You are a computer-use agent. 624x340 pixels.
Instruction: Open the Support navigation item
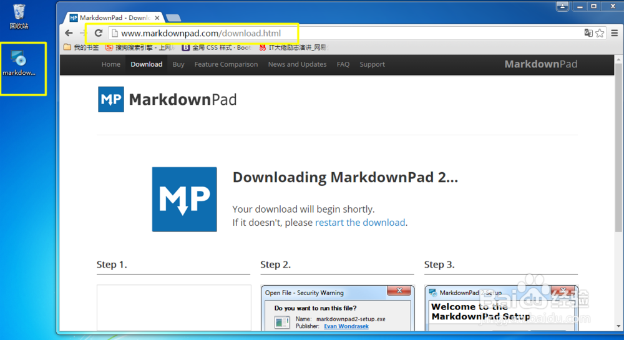point(372,64)
